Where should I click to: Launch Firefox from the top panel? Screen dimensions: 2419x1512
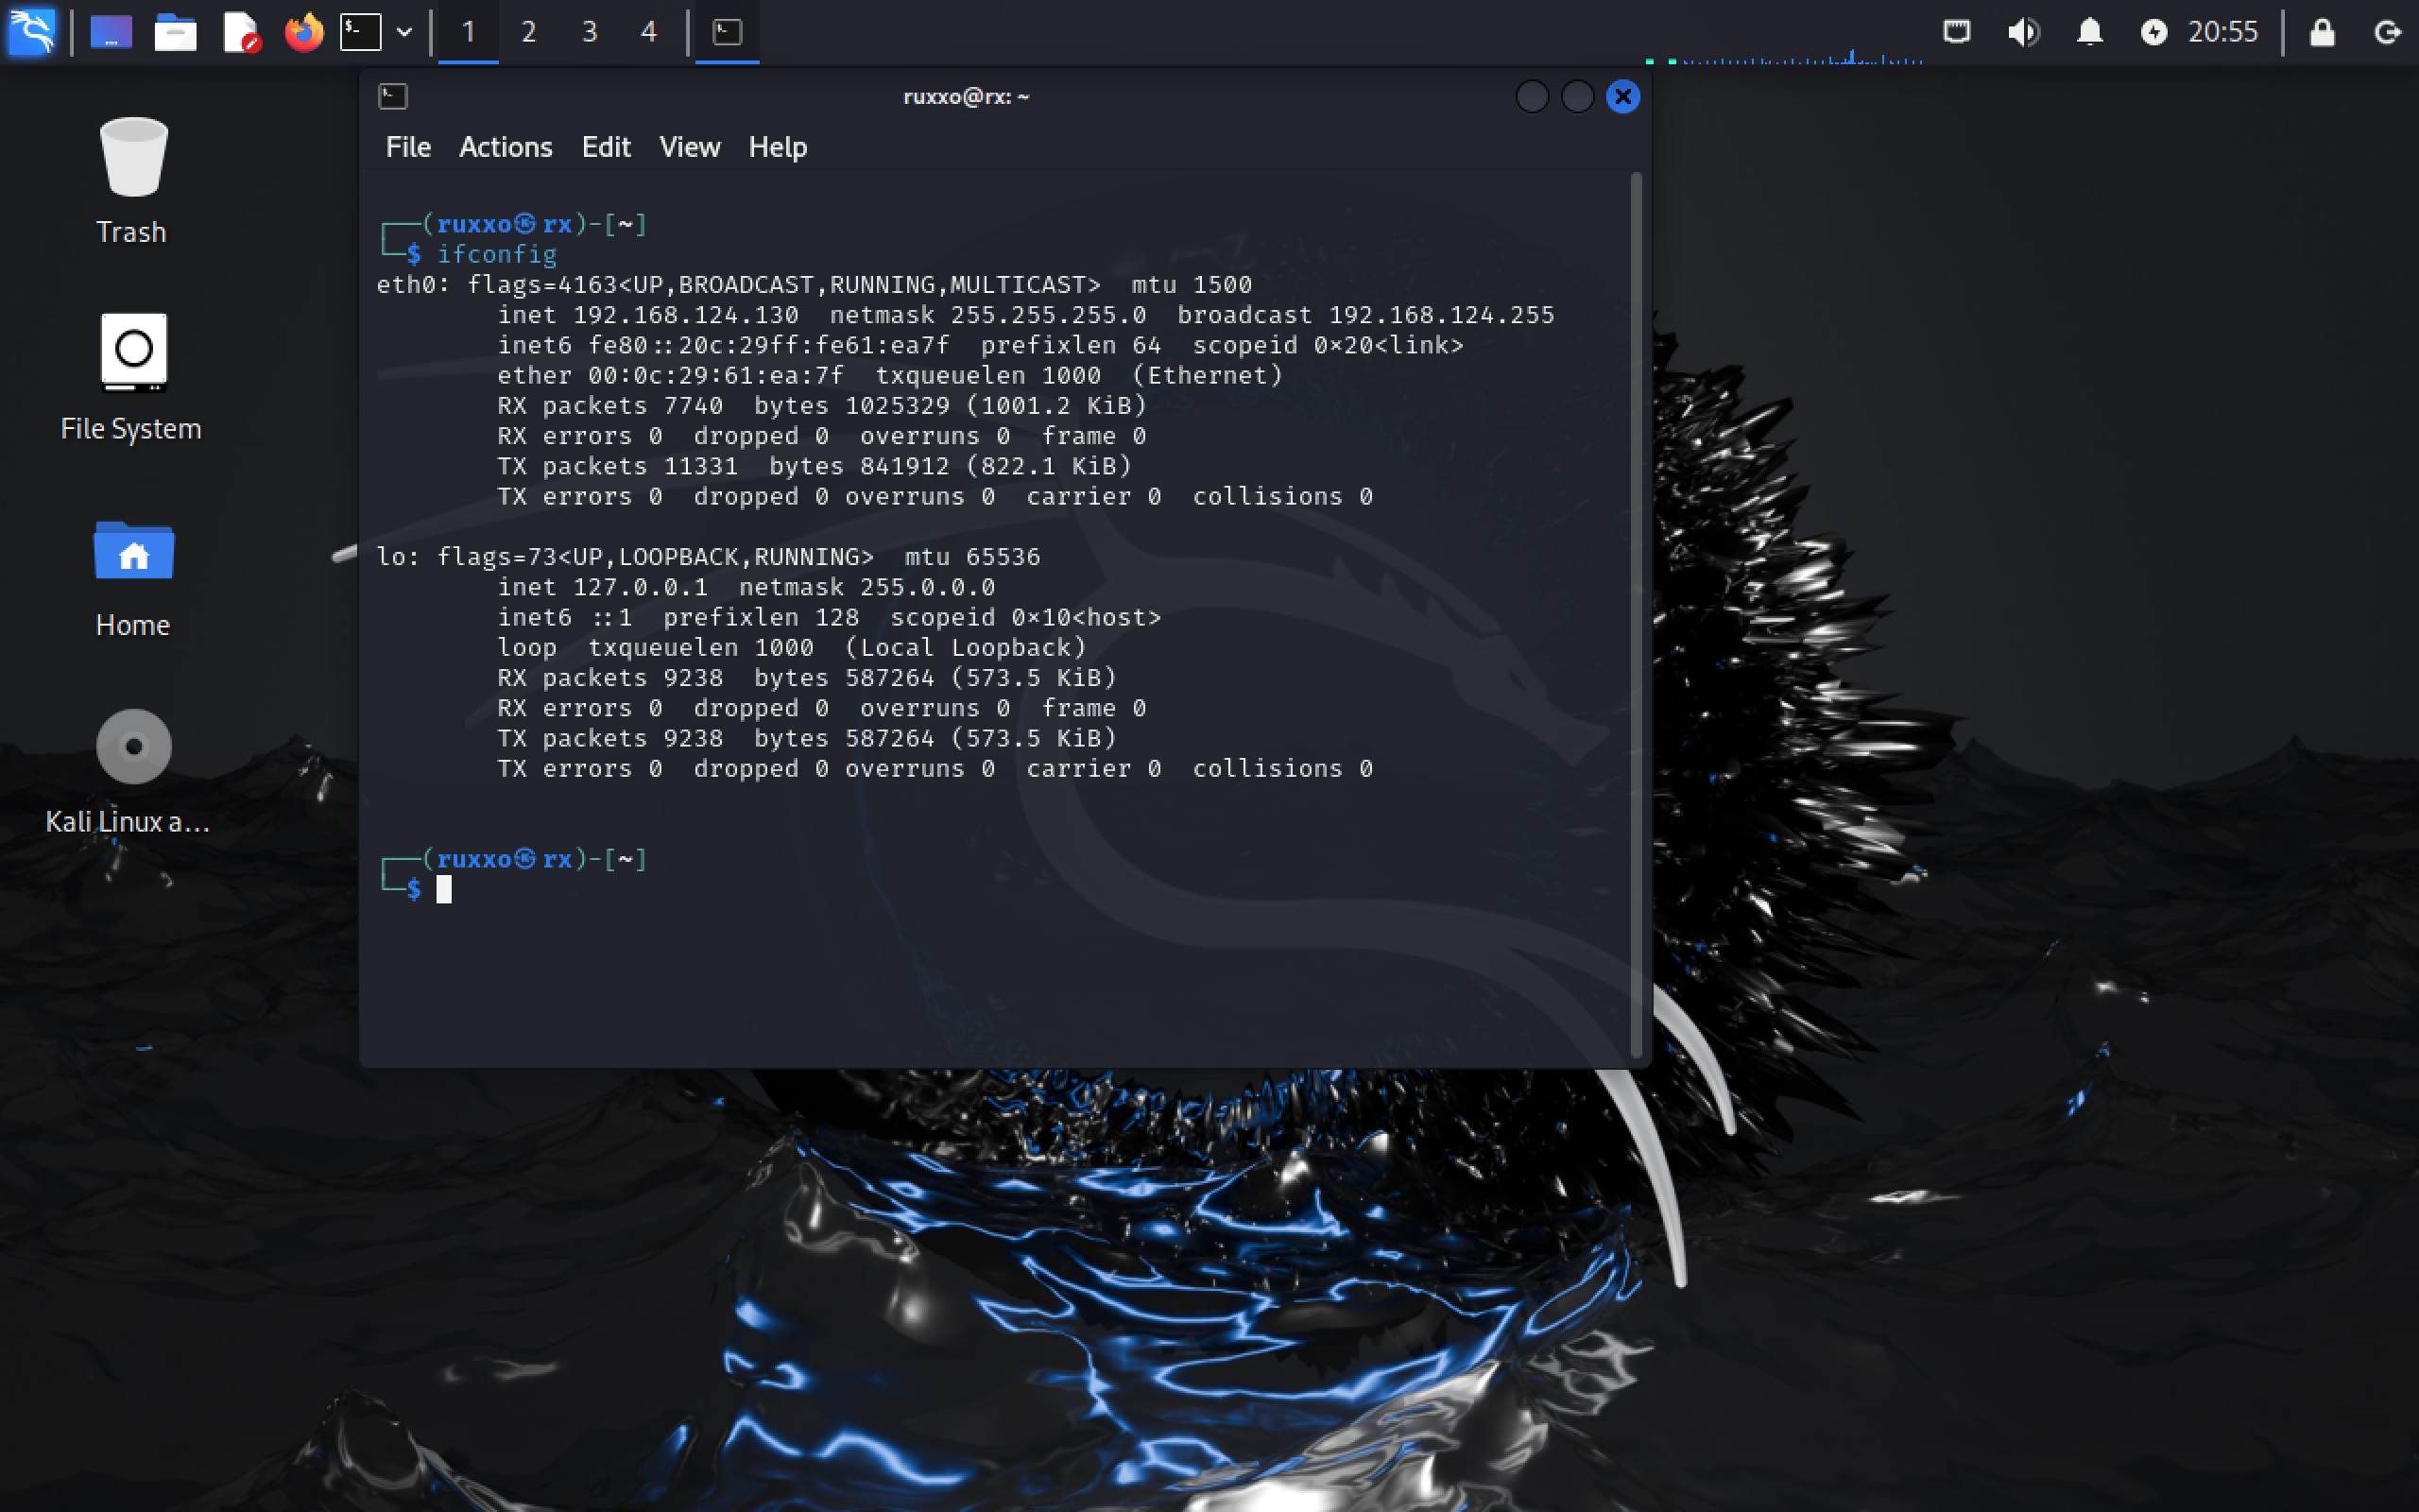304,32
